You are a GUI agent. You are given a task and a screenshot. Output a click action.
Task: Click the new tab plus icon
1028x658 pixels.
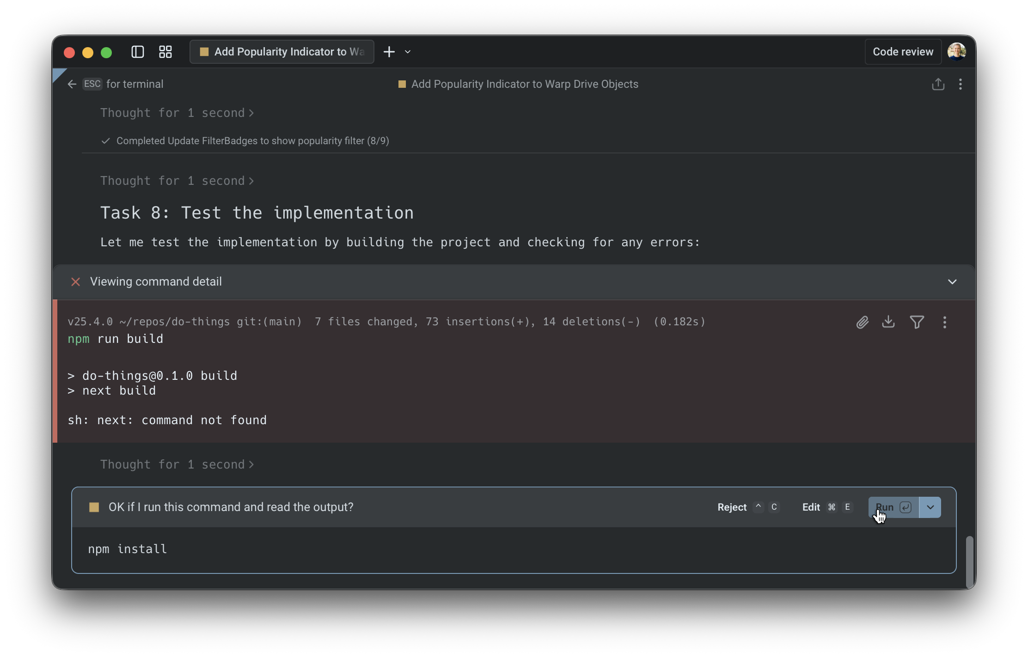[x=389, y=52]
